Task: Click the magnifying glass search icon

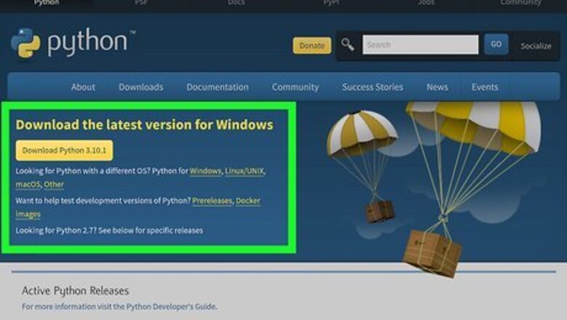Action: [x=347, y=45]
